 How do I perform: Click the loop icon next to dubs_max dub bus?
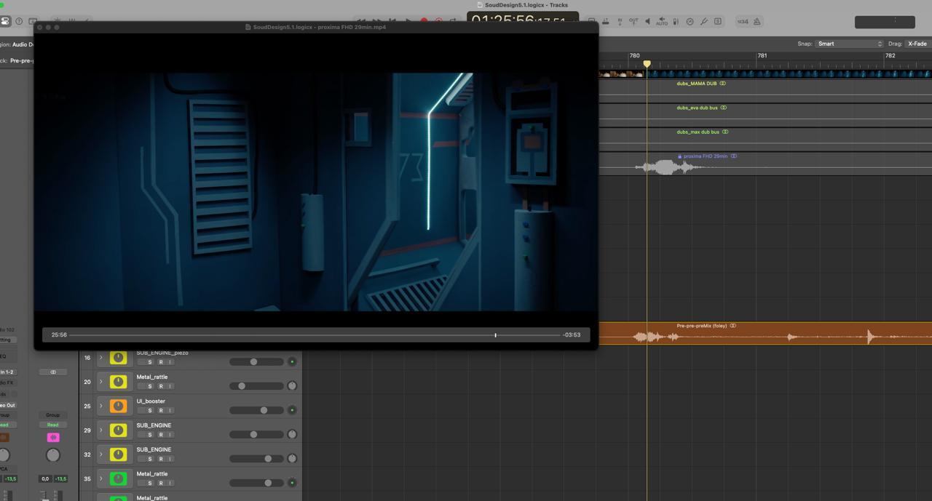pyautogui.click(x=725, y=132)
